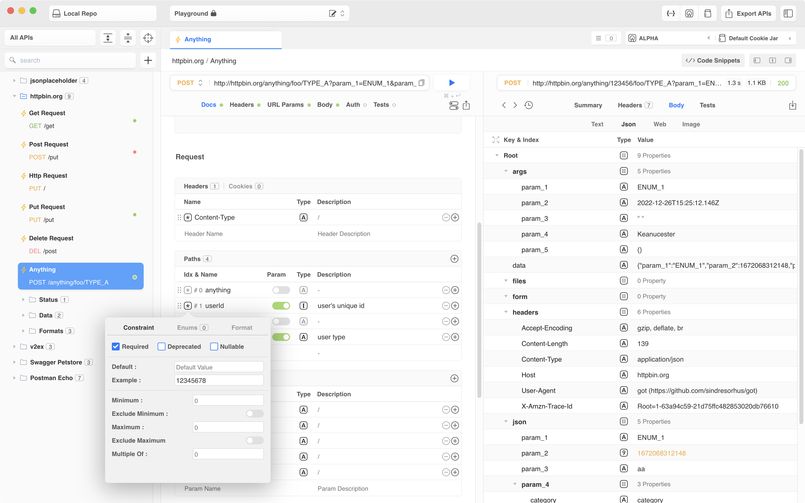Image resolution: width=805 pixels, height=503 pixels.
Task: Go to the next response with forward arrow
Action: click(x=515, y=105)
